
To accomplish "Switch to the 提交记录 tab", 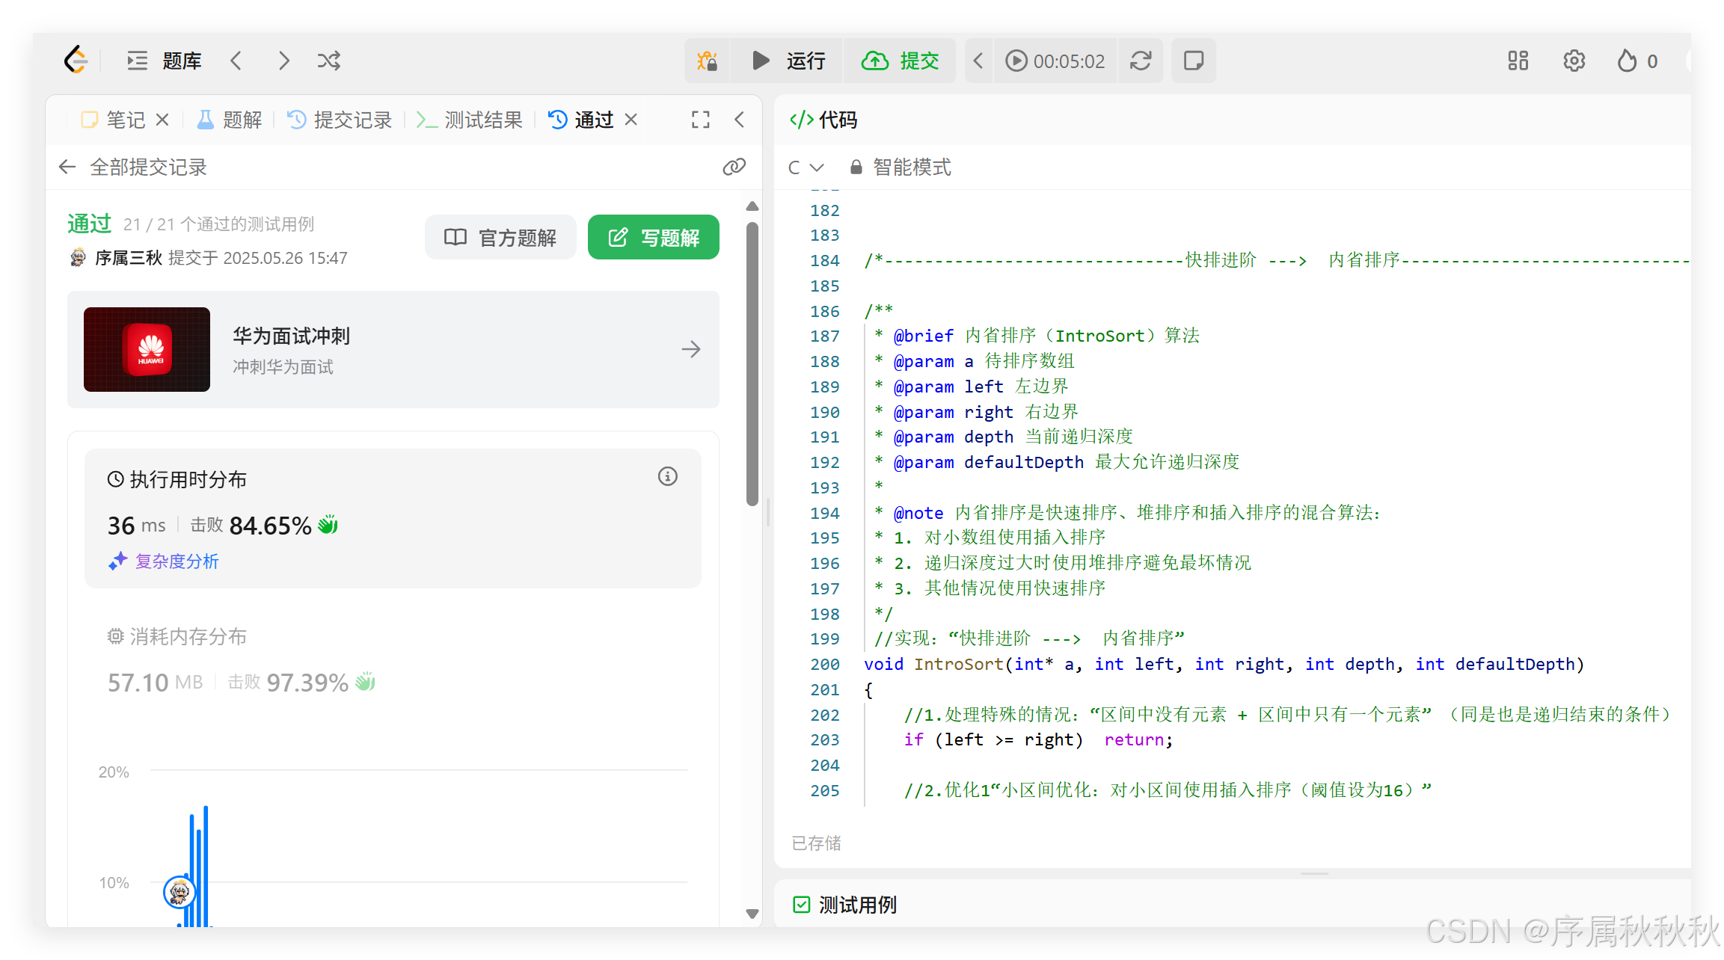I will [x=352, y=119].
